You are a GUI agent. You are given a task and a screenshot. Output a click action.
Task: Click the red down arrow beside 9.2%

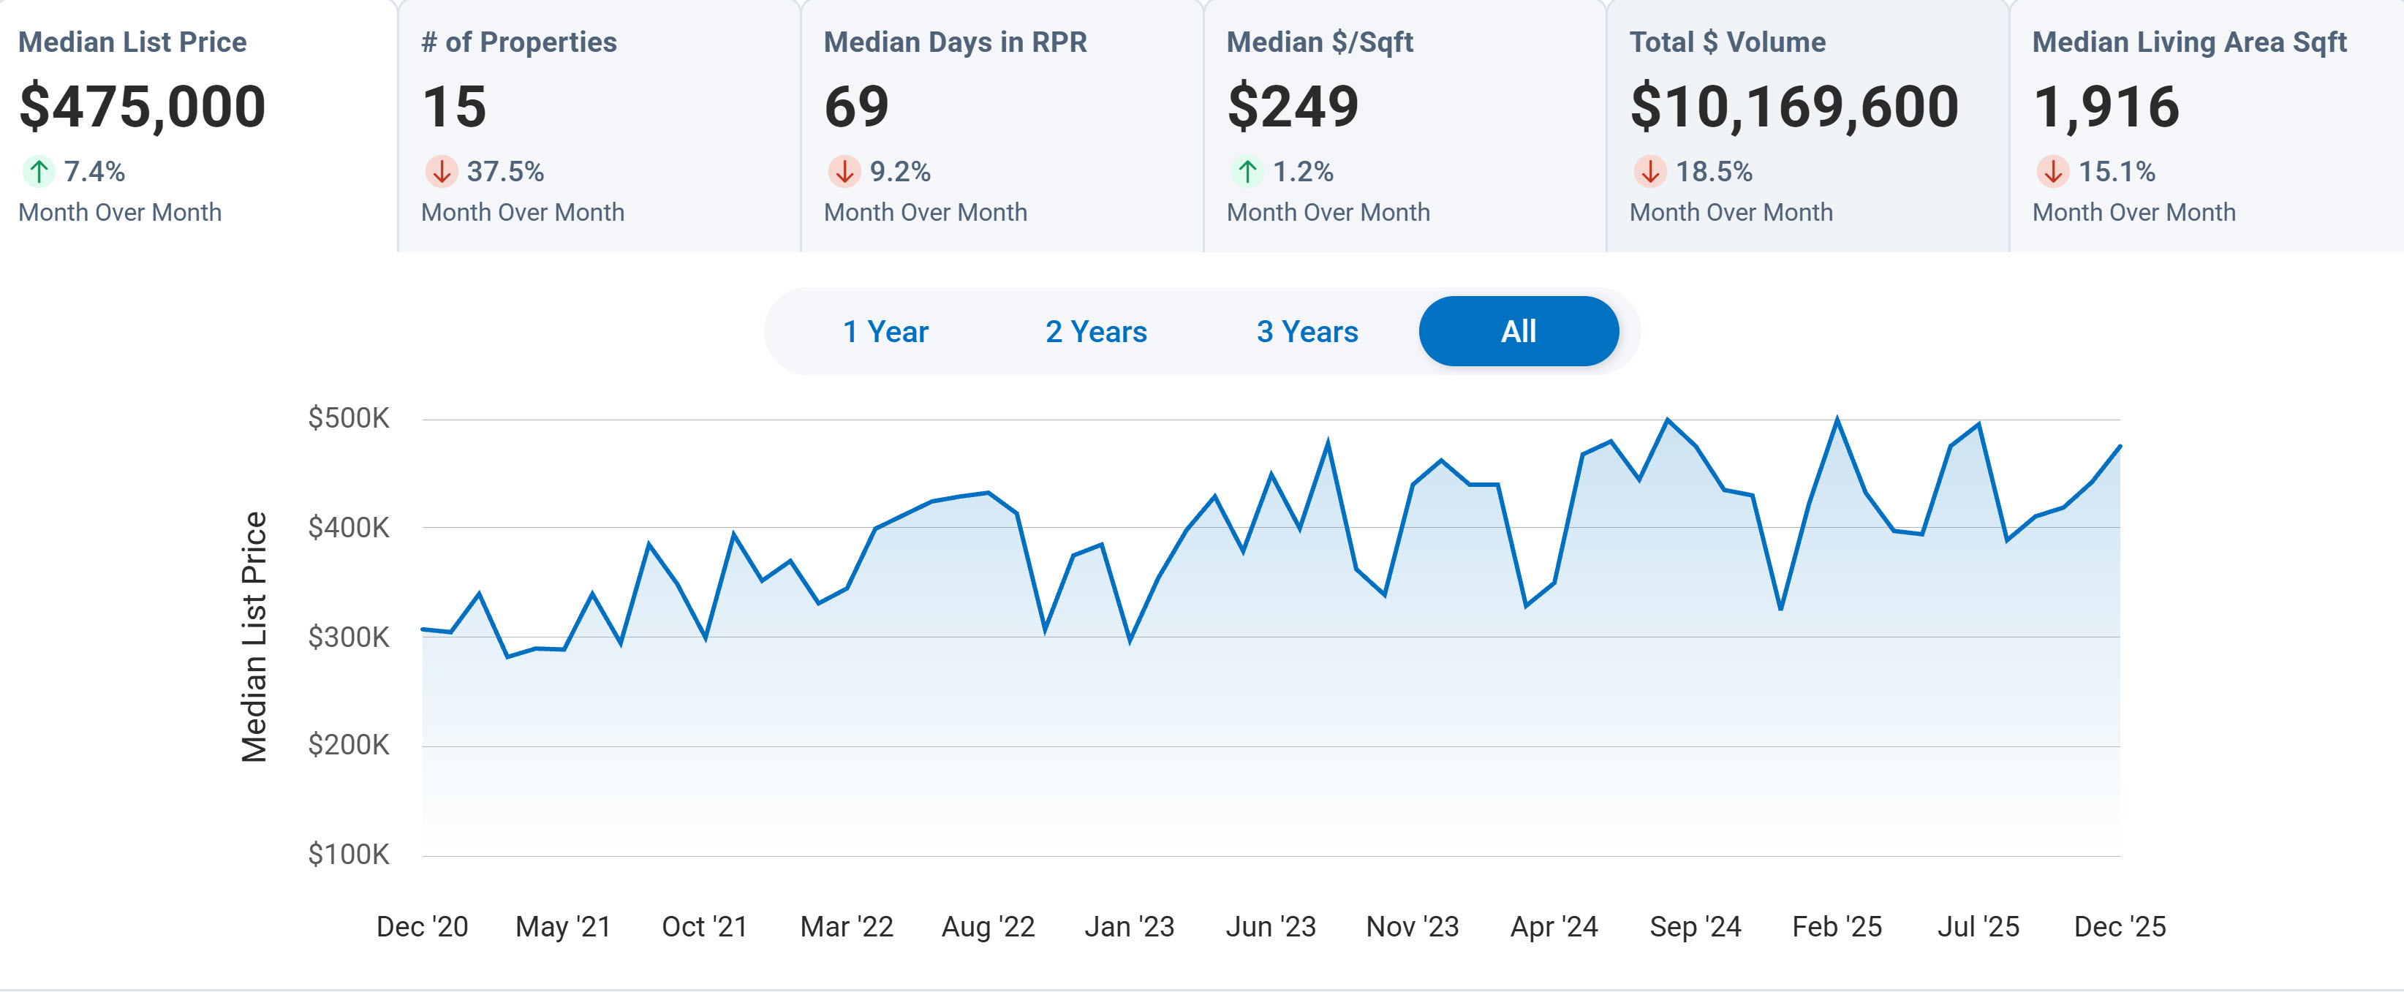click(x=844, y=172)
